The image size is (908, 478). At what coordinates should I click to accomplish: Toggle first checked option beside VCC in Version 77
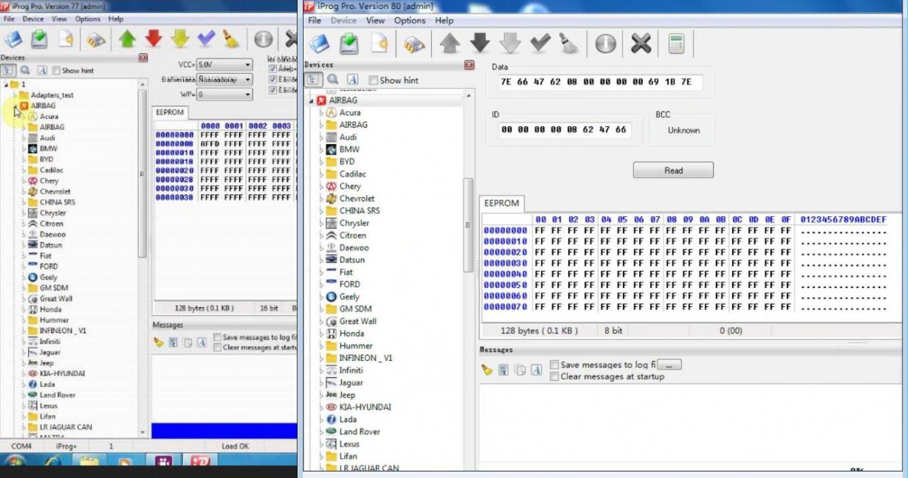coord(272,69)
